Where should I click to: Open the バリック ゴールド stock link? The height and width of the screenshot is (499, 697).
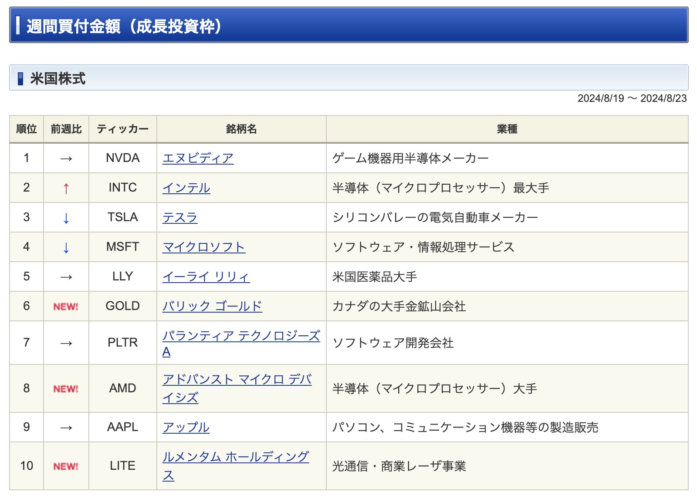212,306
